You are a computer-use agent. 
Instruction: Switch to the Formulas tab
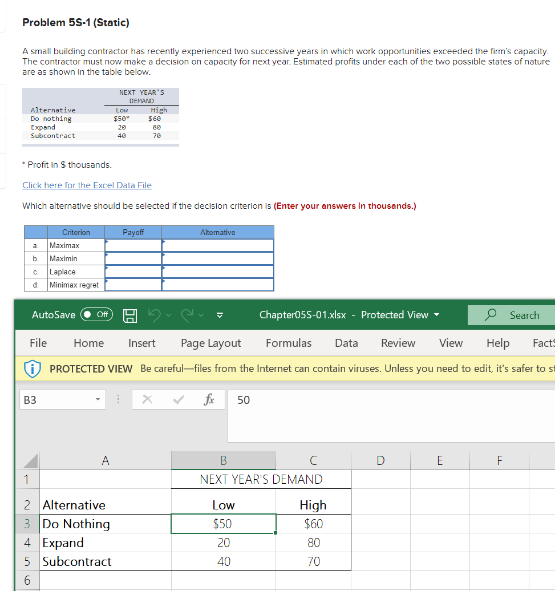tap(288, 343)
